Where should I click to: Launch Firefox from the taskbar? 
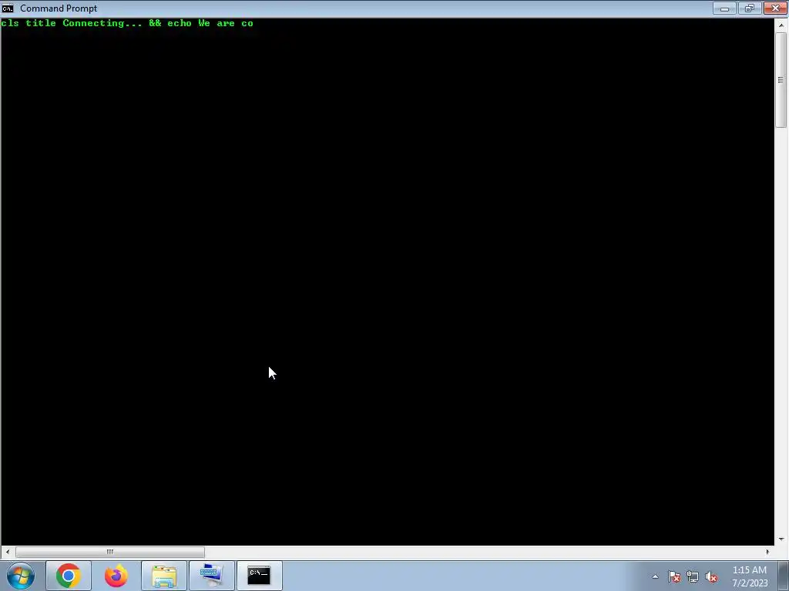point(116,576)
